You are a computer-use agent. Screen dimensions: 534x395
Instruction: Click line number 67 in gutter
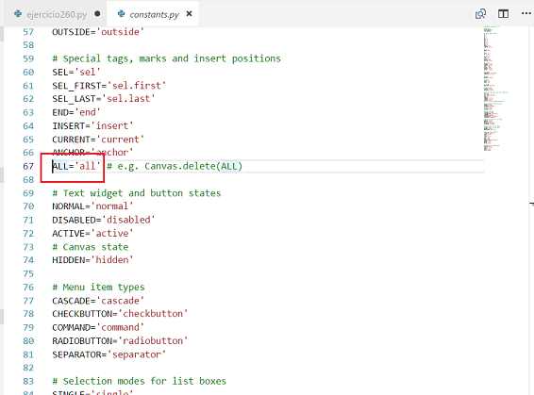[x=28, y=166]
